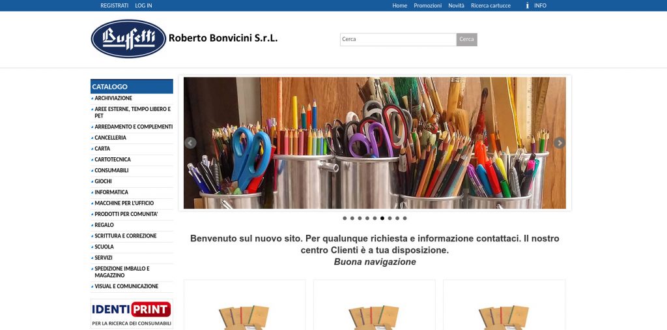Open the IdentiPrint consumables banner
The height and width of the screenshot is (330, 667).
click(132, 314)
